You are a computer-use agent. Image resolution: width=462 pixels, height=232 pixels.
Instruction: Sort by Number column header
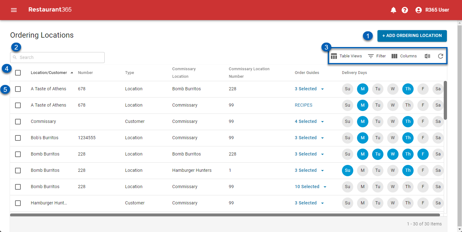pos(85,73)
